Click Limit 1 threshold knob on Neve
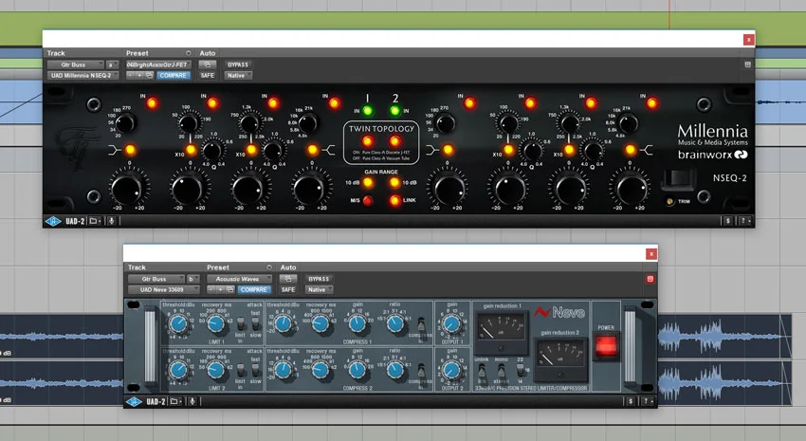This screenshot has width=806, height=441. click(178, 323)
